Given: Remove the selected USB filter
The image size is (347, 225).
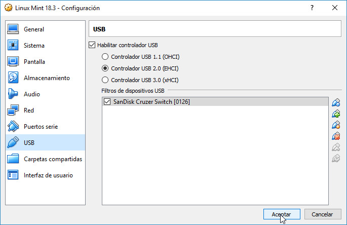Looking at the screenshot, I should [335, 136].
